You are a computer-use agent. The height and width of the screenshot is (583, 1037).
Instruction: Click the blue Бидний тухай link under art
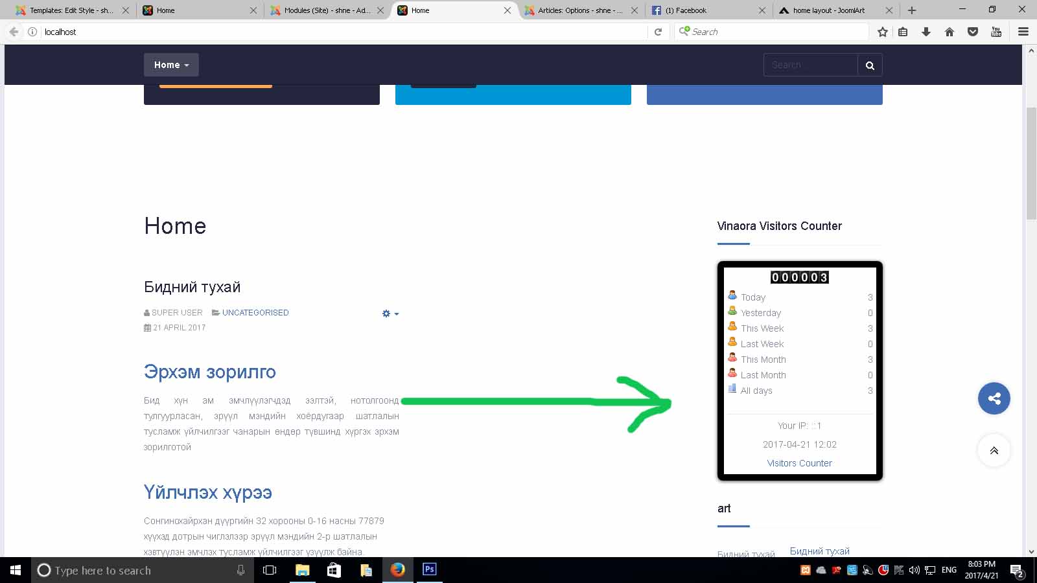[x=819, y=551]
